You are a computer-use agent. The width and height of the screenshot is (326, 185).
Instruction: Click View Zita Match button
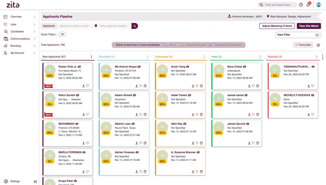pyautogui.click(x=309, y=26)
